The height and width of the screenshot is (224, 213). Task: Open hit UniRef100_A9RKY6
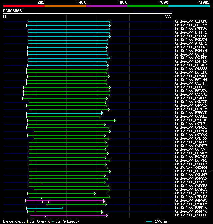191,212
